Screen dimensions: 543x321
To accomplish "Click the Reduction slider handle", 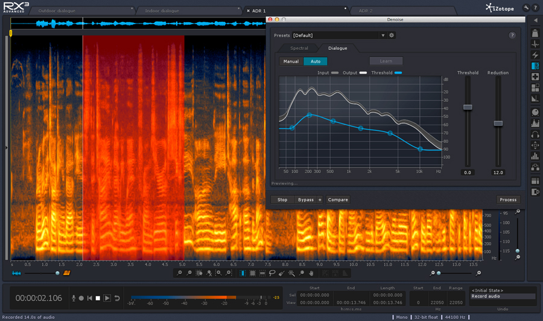I will [498, 123].
